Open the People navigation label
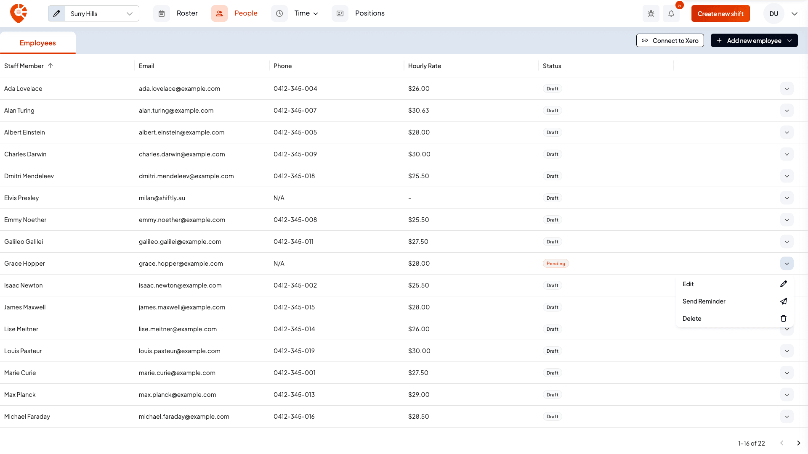 click(246, 13)
